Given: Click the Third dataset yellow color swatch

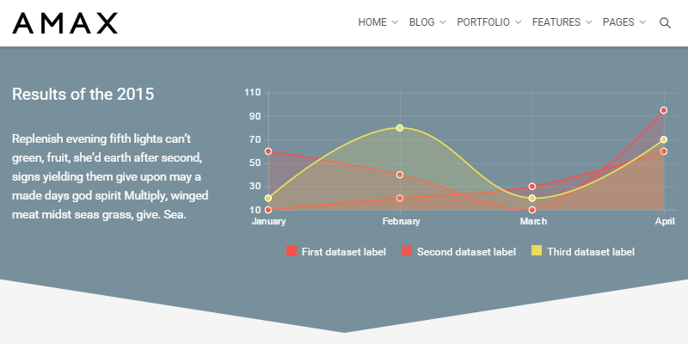Looking at the screenshot, I should click(x=537, y=251).
